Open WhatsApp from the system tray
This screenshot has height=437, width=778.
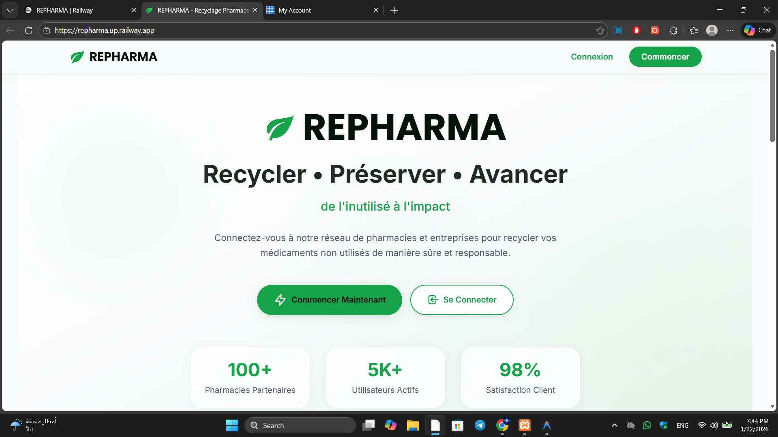[x=647, y=425]
